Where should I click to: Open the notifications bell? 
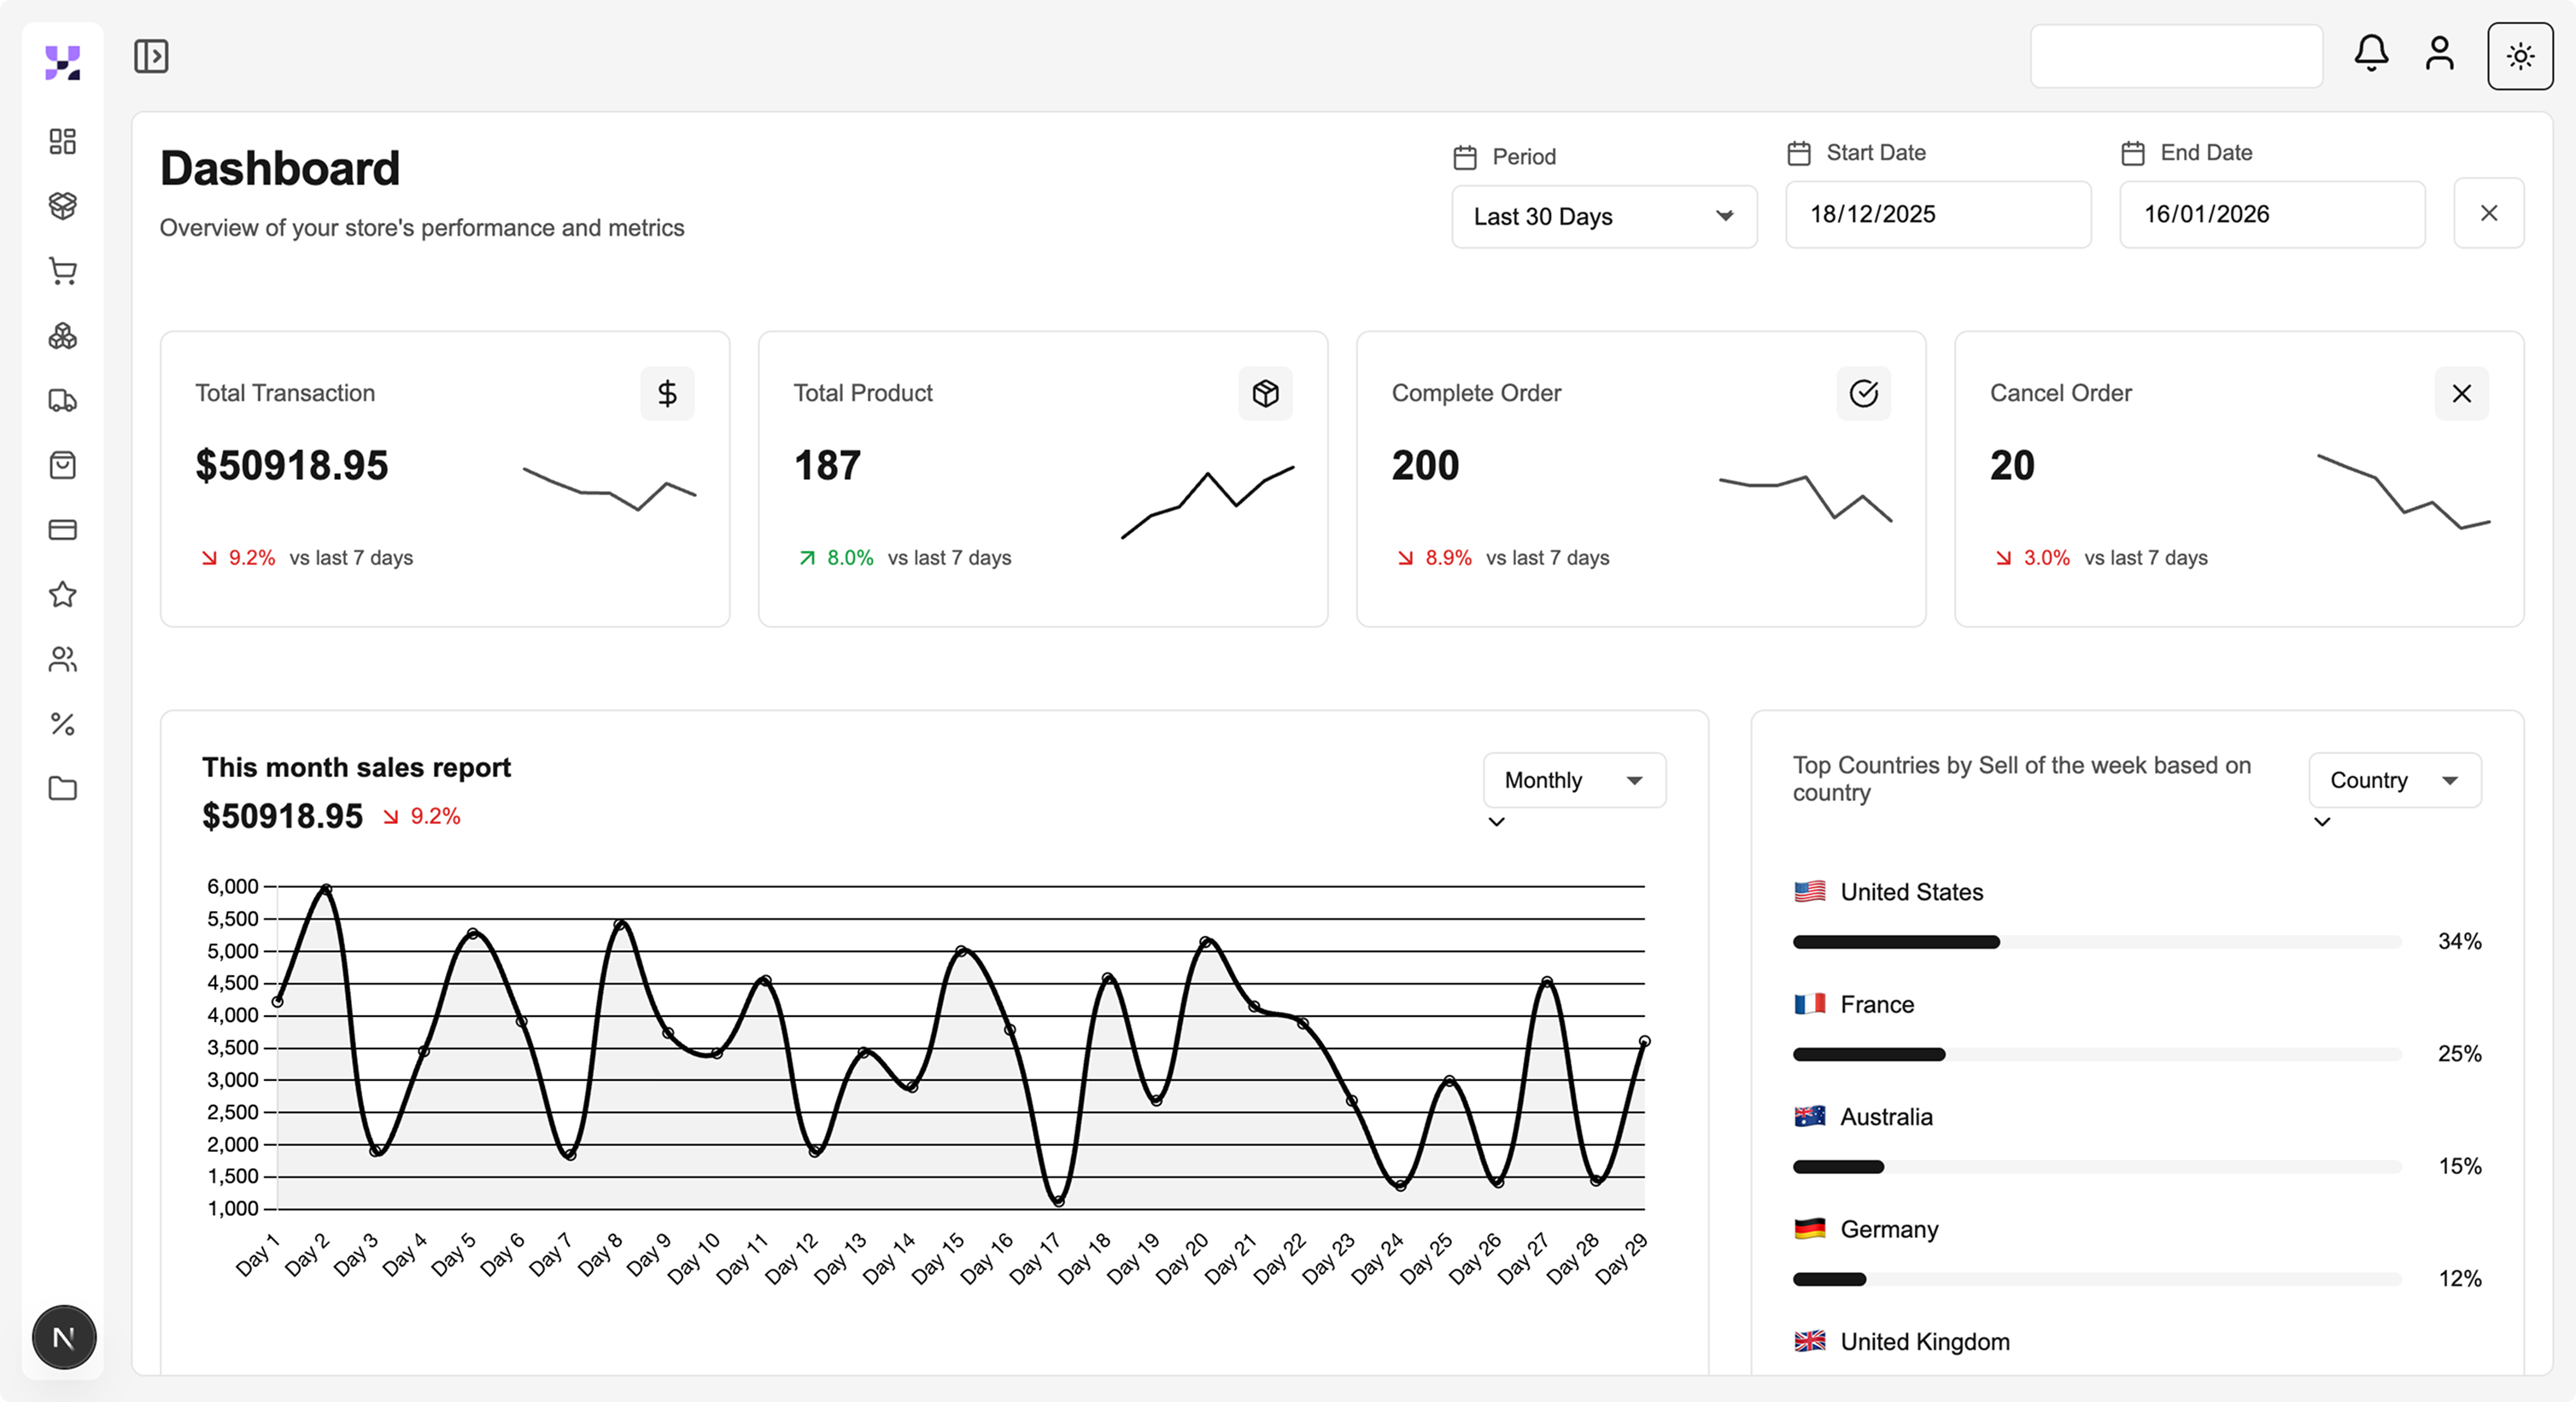pos(2371,53)
